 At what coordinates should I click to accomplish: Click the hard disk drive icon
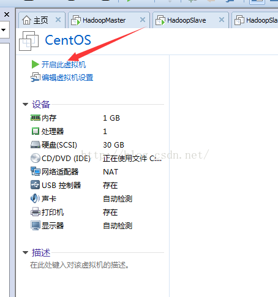tap(36, 145)
